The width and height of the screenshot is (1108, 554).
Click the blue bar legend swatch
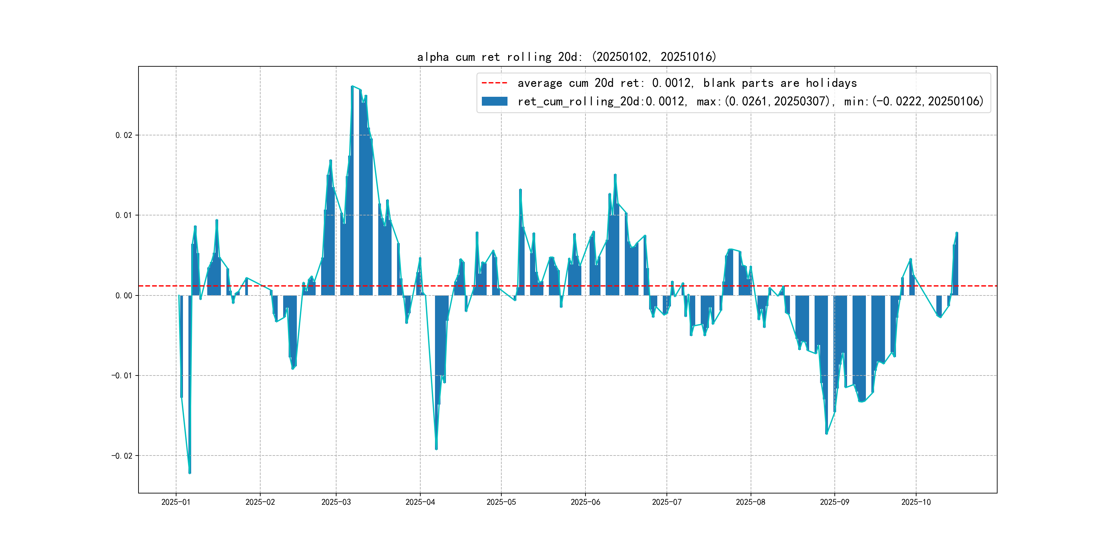click(x=494, y=102)
